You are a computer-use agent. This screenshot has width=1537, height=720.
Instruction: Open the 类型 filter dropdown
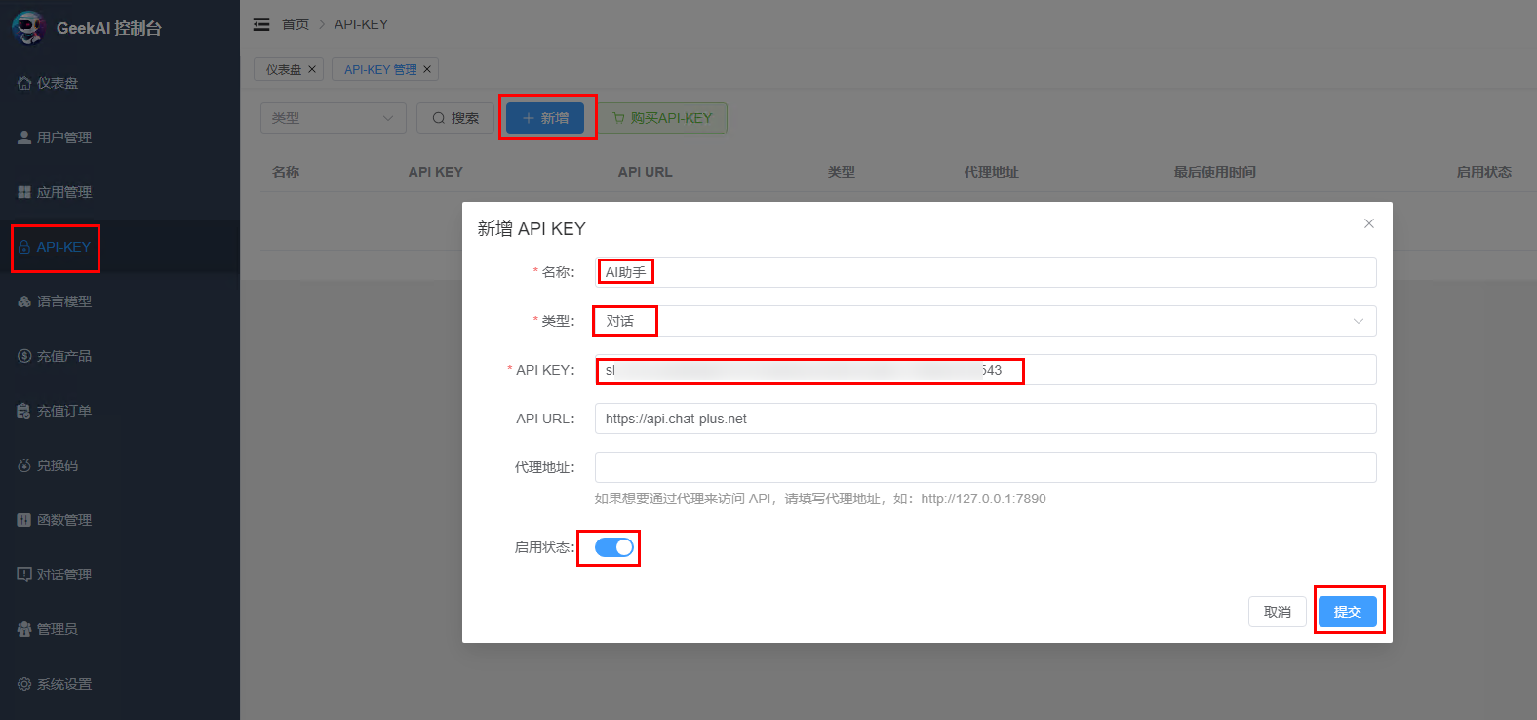(x=334, y=118)
